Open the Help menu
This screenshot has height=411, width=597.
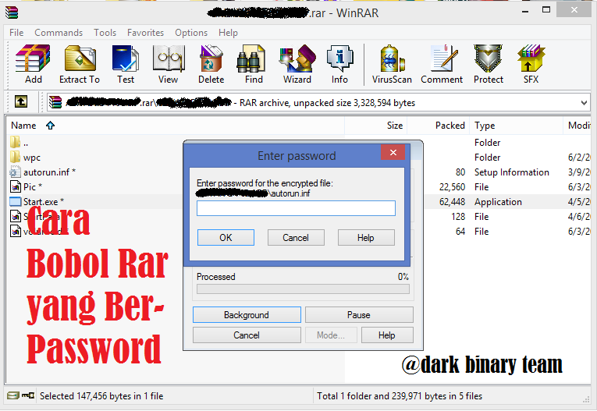point(228,33)
